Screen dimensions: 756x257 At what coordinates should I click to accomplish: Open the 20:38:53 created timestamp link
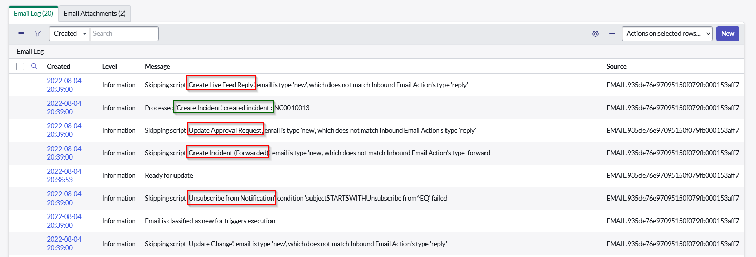tap(64, 175)
